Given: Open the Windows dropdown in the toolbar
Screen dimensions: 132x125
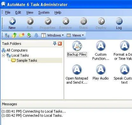Looking at the screenshot, I should tap(52, 35).
